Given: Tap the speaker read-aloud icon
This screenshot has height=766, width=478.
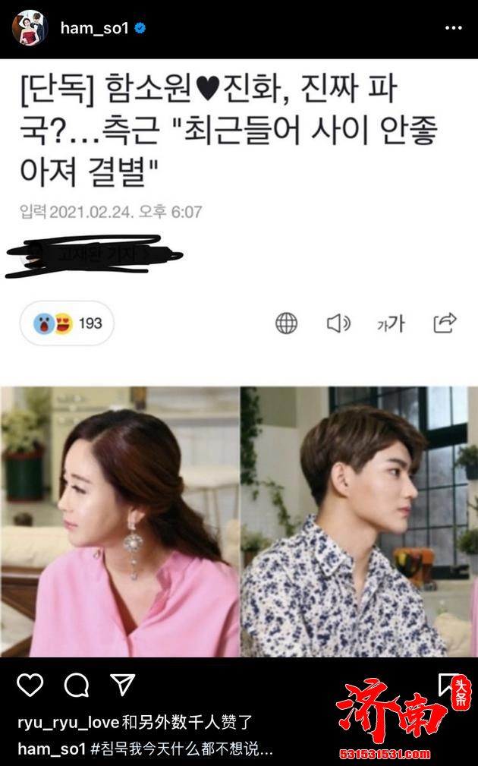Looking at the screenshot, I should click(338, 323).
